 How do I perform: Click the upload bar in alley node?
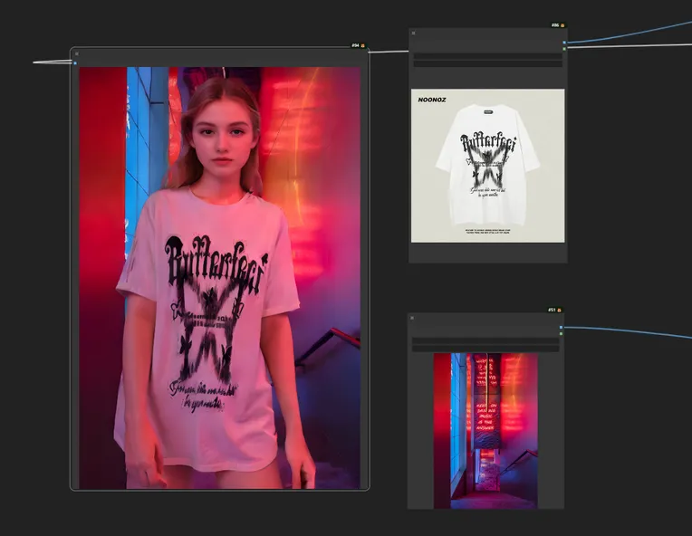(x=485, y=349)
